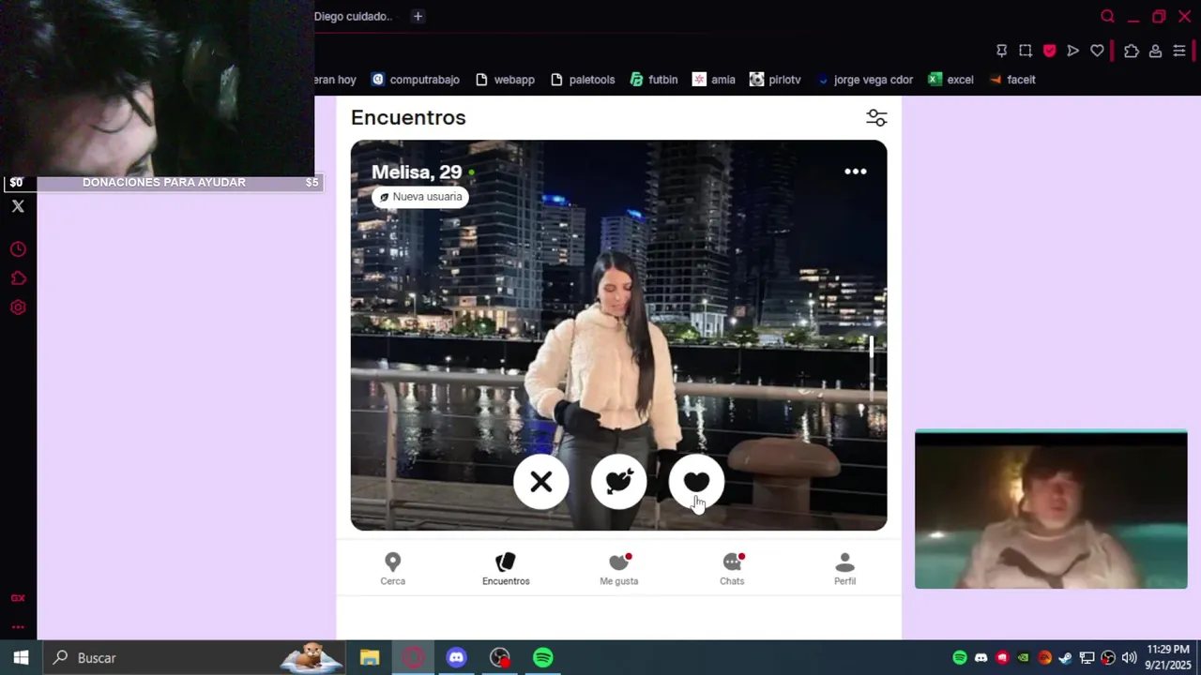1201x675 pixels.
Task: Open the extensions puzzle piece icon
Action: point(1132,51)
